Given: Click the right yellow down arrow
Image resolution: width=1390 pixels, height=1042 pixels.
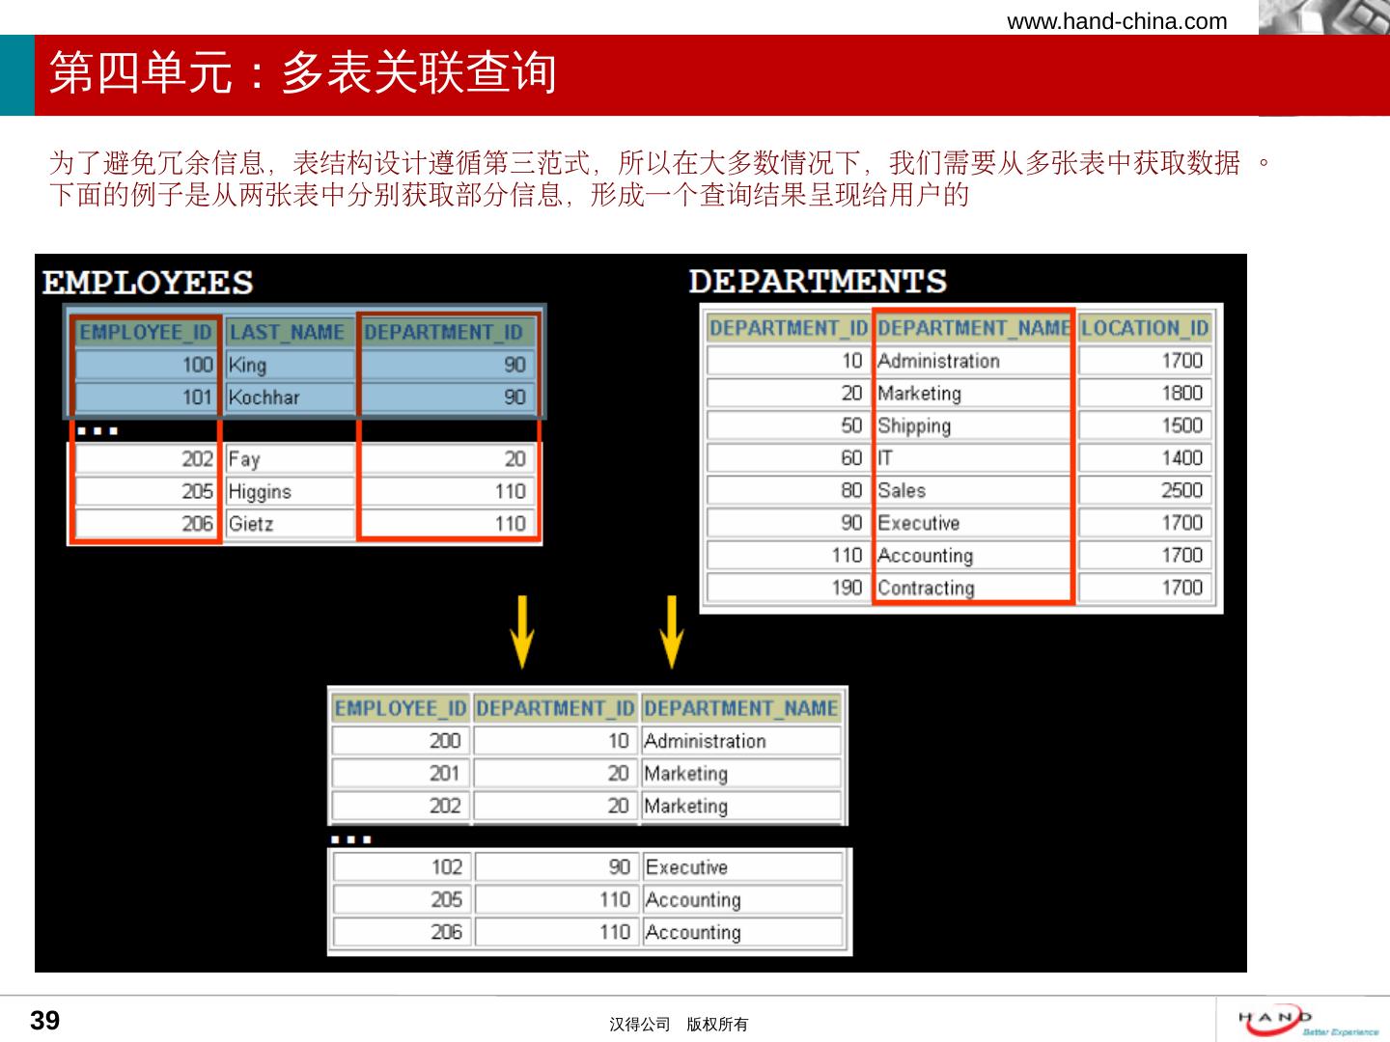Looking at the screenshot, I should point(671,632).
